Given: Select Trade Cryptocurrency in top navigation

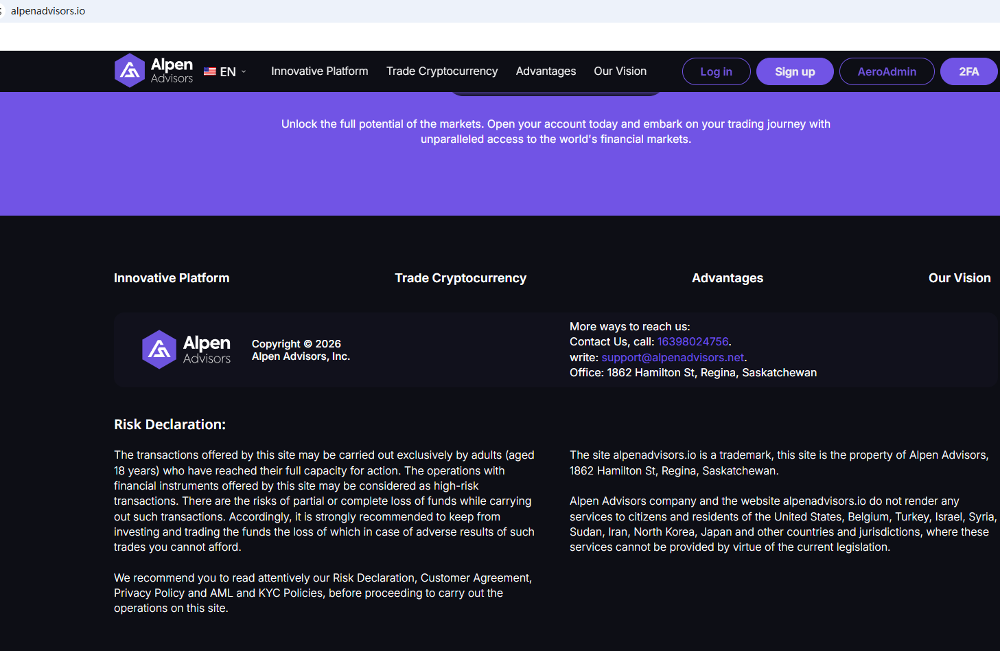Looking at the screenshot, I should point(441,71).
